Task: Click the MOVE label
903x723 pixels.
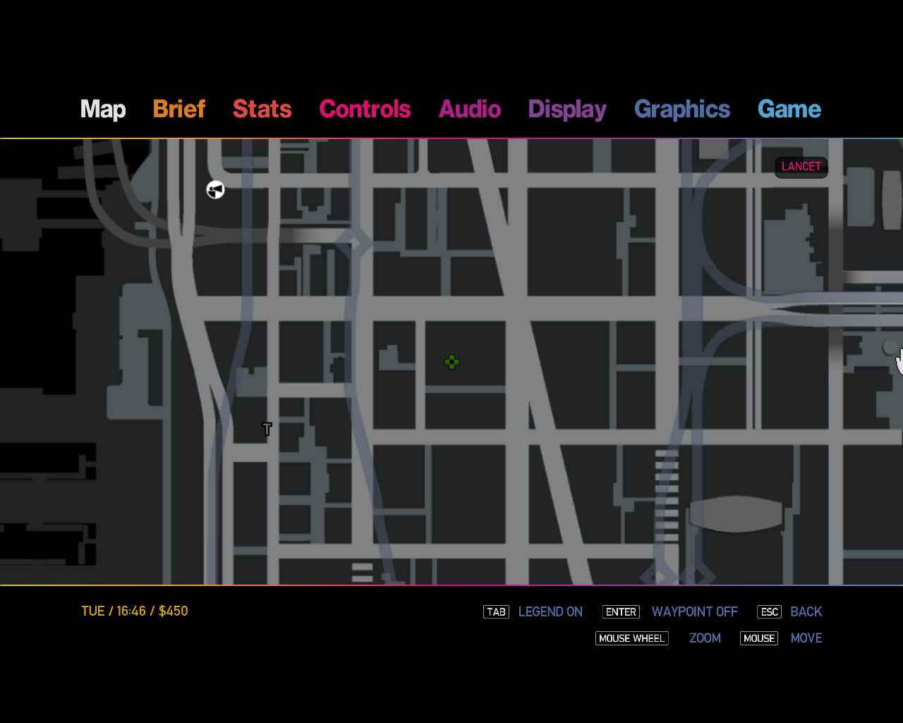Action: (x=806, y=638)
